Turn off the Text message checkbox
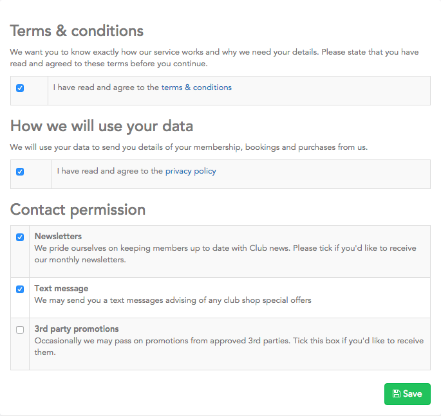 coord(20,289)
